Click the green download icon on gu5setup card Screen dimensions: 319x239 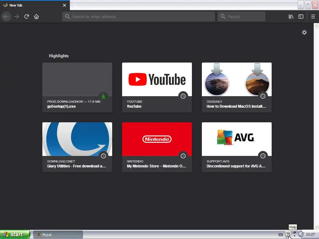coord(103,96)
